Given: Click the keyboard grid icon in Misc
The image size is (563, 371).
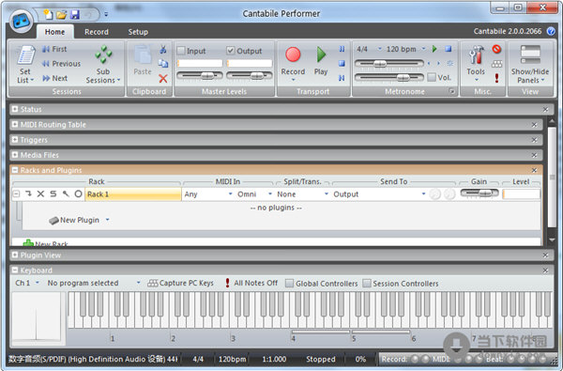Looking at the screenshot, I should click(496, 64).
